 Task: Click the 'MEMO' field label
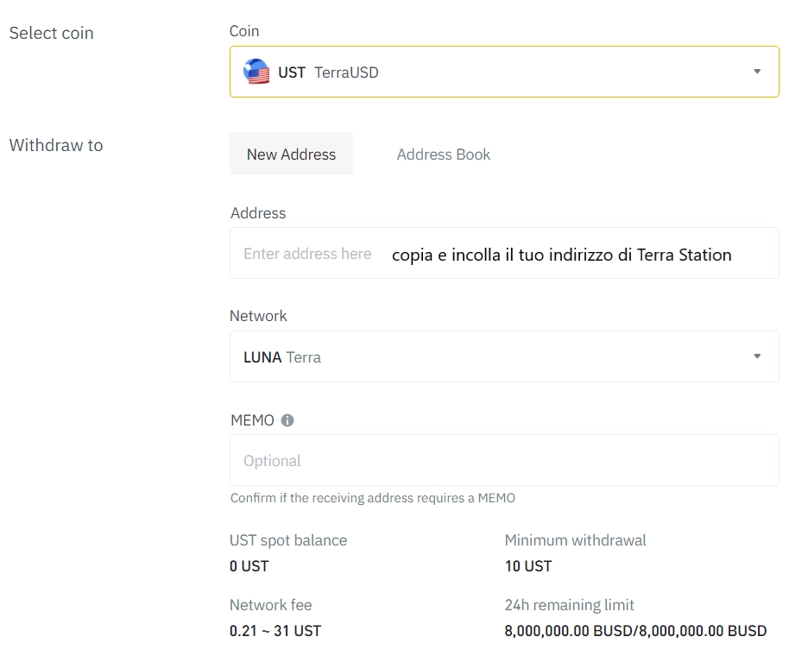coord(252,420)
